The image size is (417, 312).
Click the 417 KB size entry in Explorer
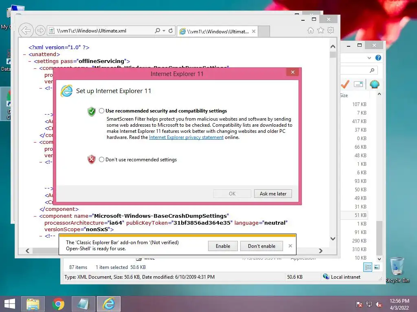pyautogui.click(x=359, y=121)
